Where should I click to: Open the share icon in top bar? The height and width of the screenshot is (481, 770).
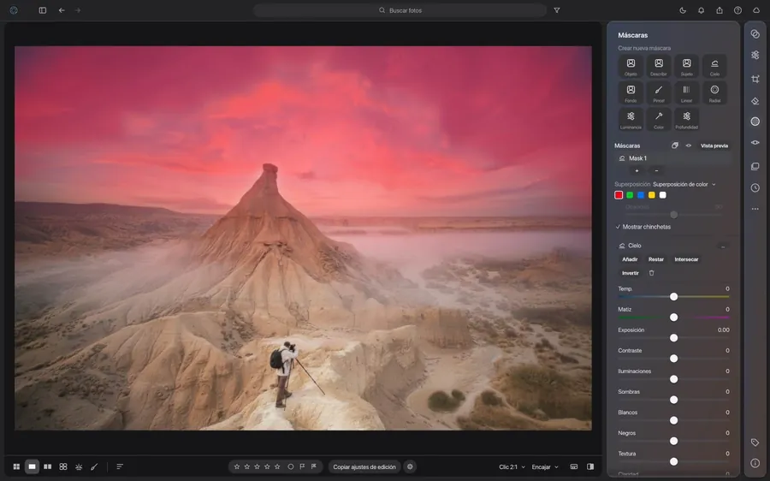[720, 10]
